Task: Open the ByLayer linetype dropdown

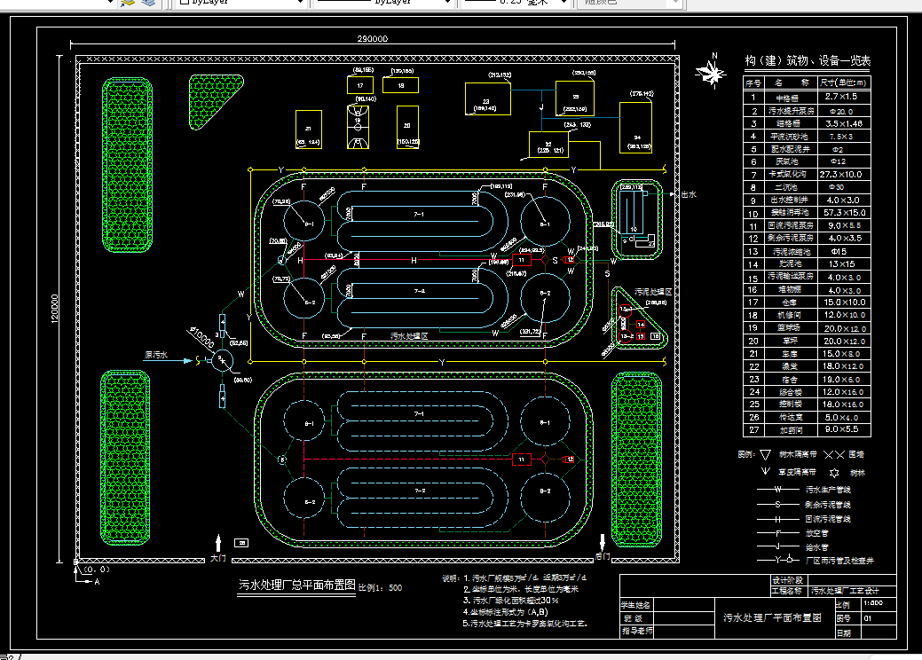Action: click(x=385, y=3)
